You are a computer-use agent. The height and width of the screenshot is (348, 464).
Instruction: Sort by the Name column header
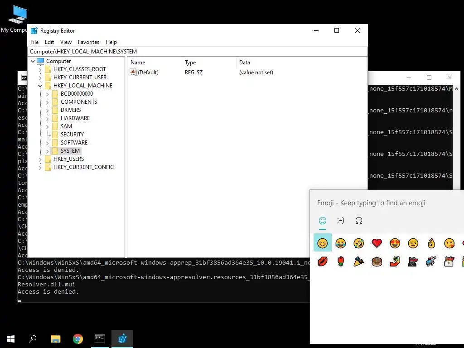click(155, 63)
